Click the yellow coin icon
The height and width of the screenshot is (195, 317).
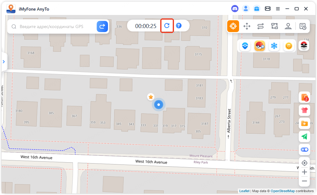tap(289, 46)
